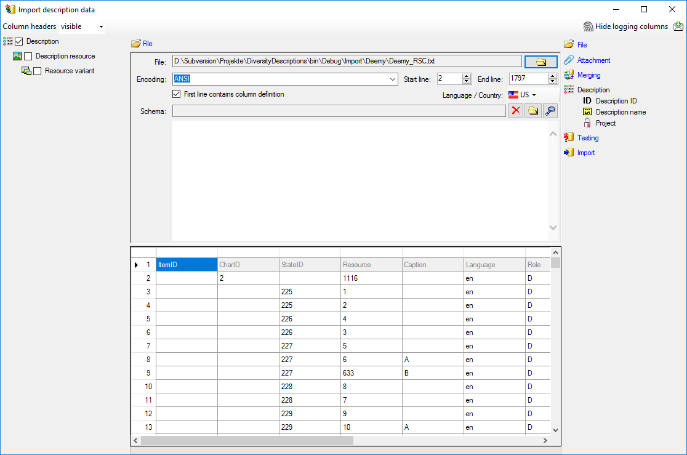
Task: Enable the Resource variant checkbox
Action: pyautogui.click(x=37, y=71)
